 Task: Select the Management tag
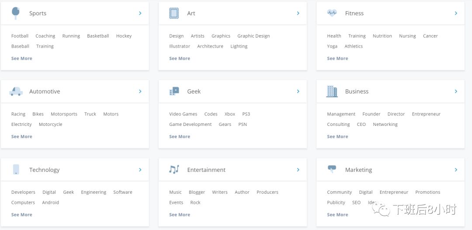(341, 114)
